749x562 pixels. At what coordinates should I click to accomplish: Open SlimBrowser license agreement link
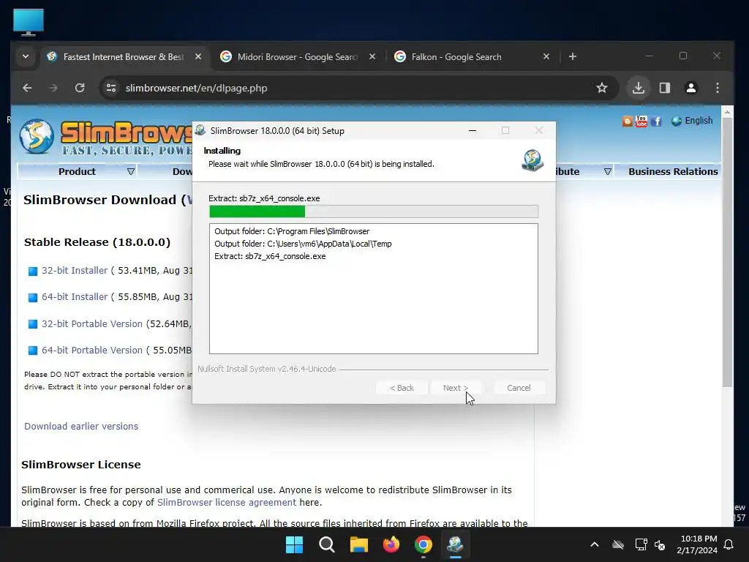(227, 503)
